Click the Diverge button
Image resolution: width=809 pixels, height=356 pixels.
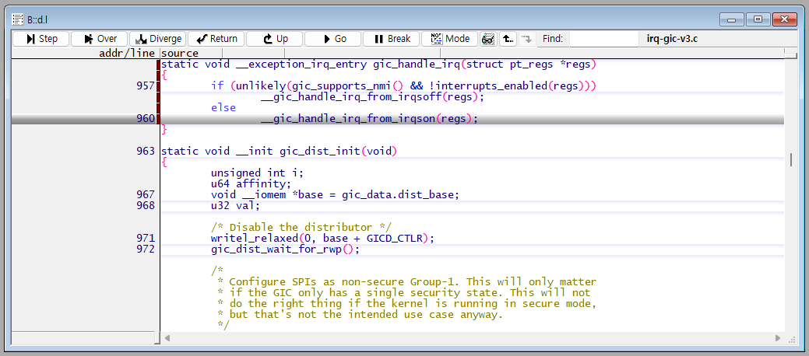157,39
